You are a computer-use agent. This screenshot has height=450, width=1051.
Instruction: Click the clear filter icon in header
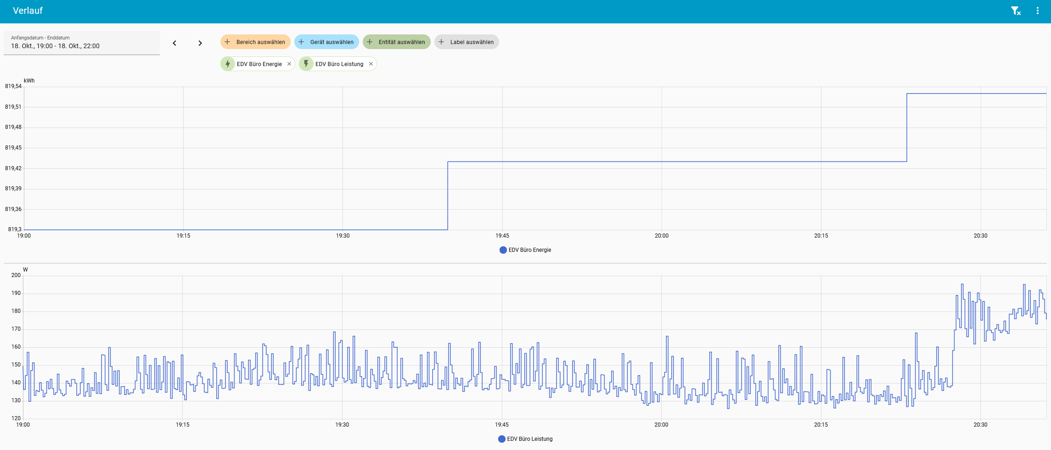click(x=1016, y=11)
